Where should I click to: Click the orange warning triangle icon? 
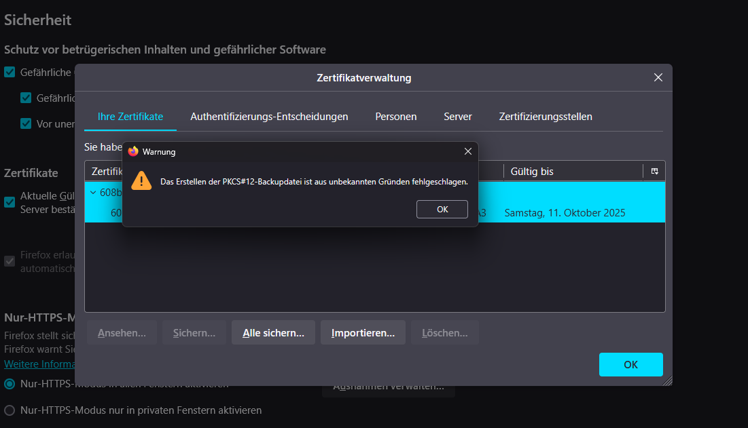141,180
